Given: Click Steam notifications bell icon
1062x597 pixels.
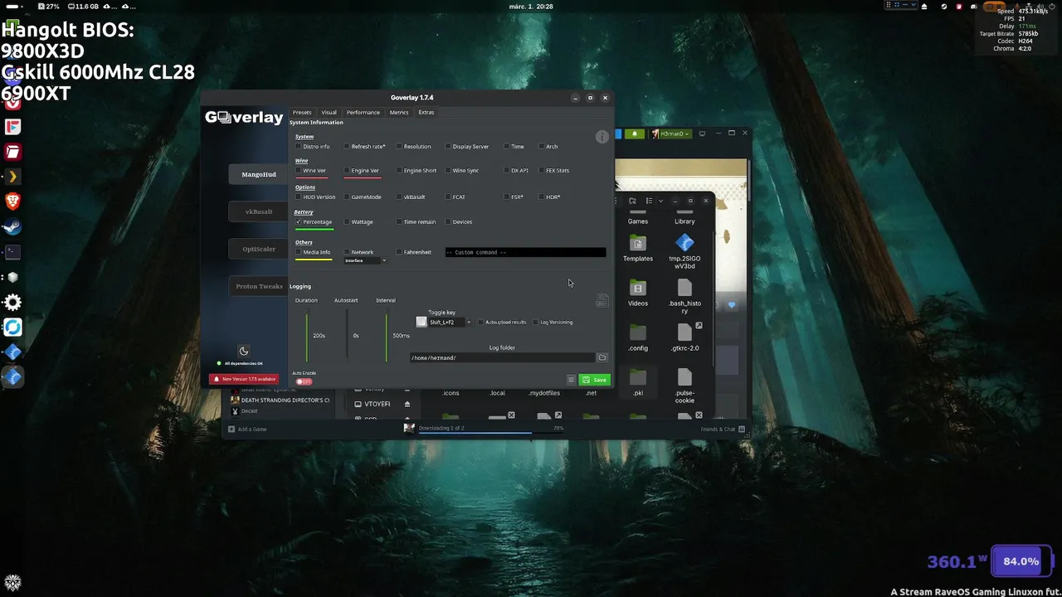Looking at the screenshot, I should tap(635, 133).
